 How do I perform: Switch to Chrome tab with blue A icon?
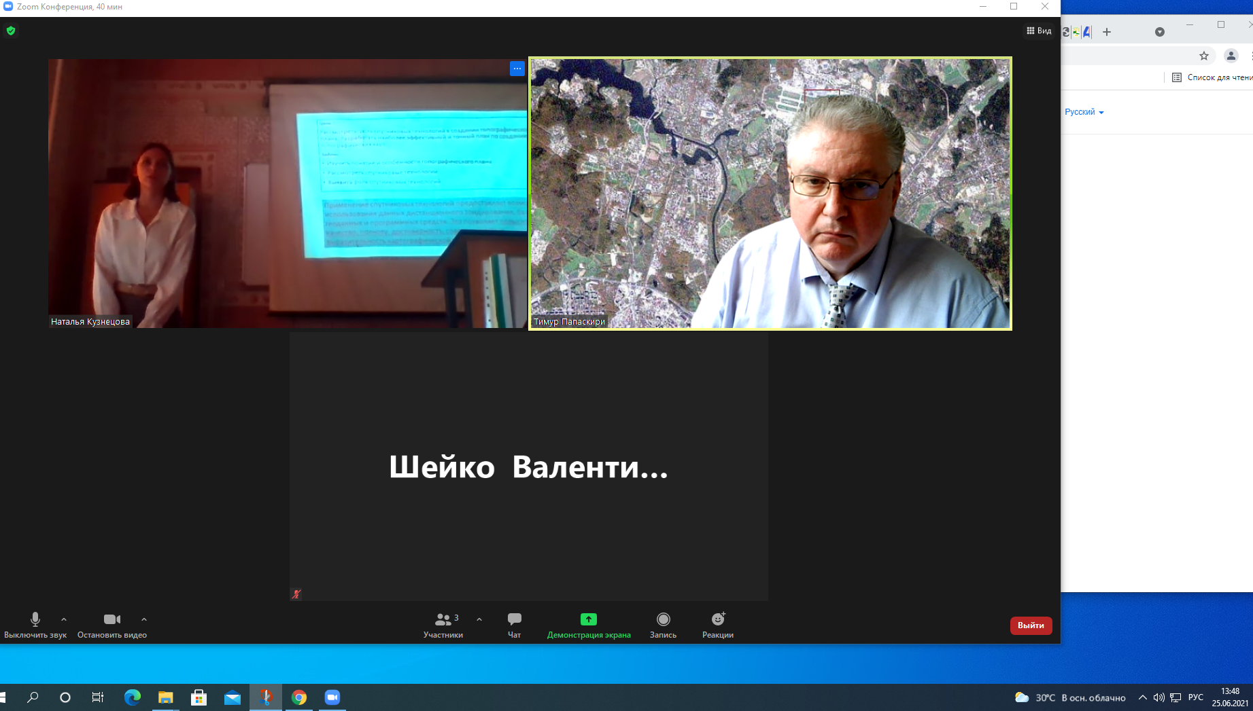pos(1086,32)
